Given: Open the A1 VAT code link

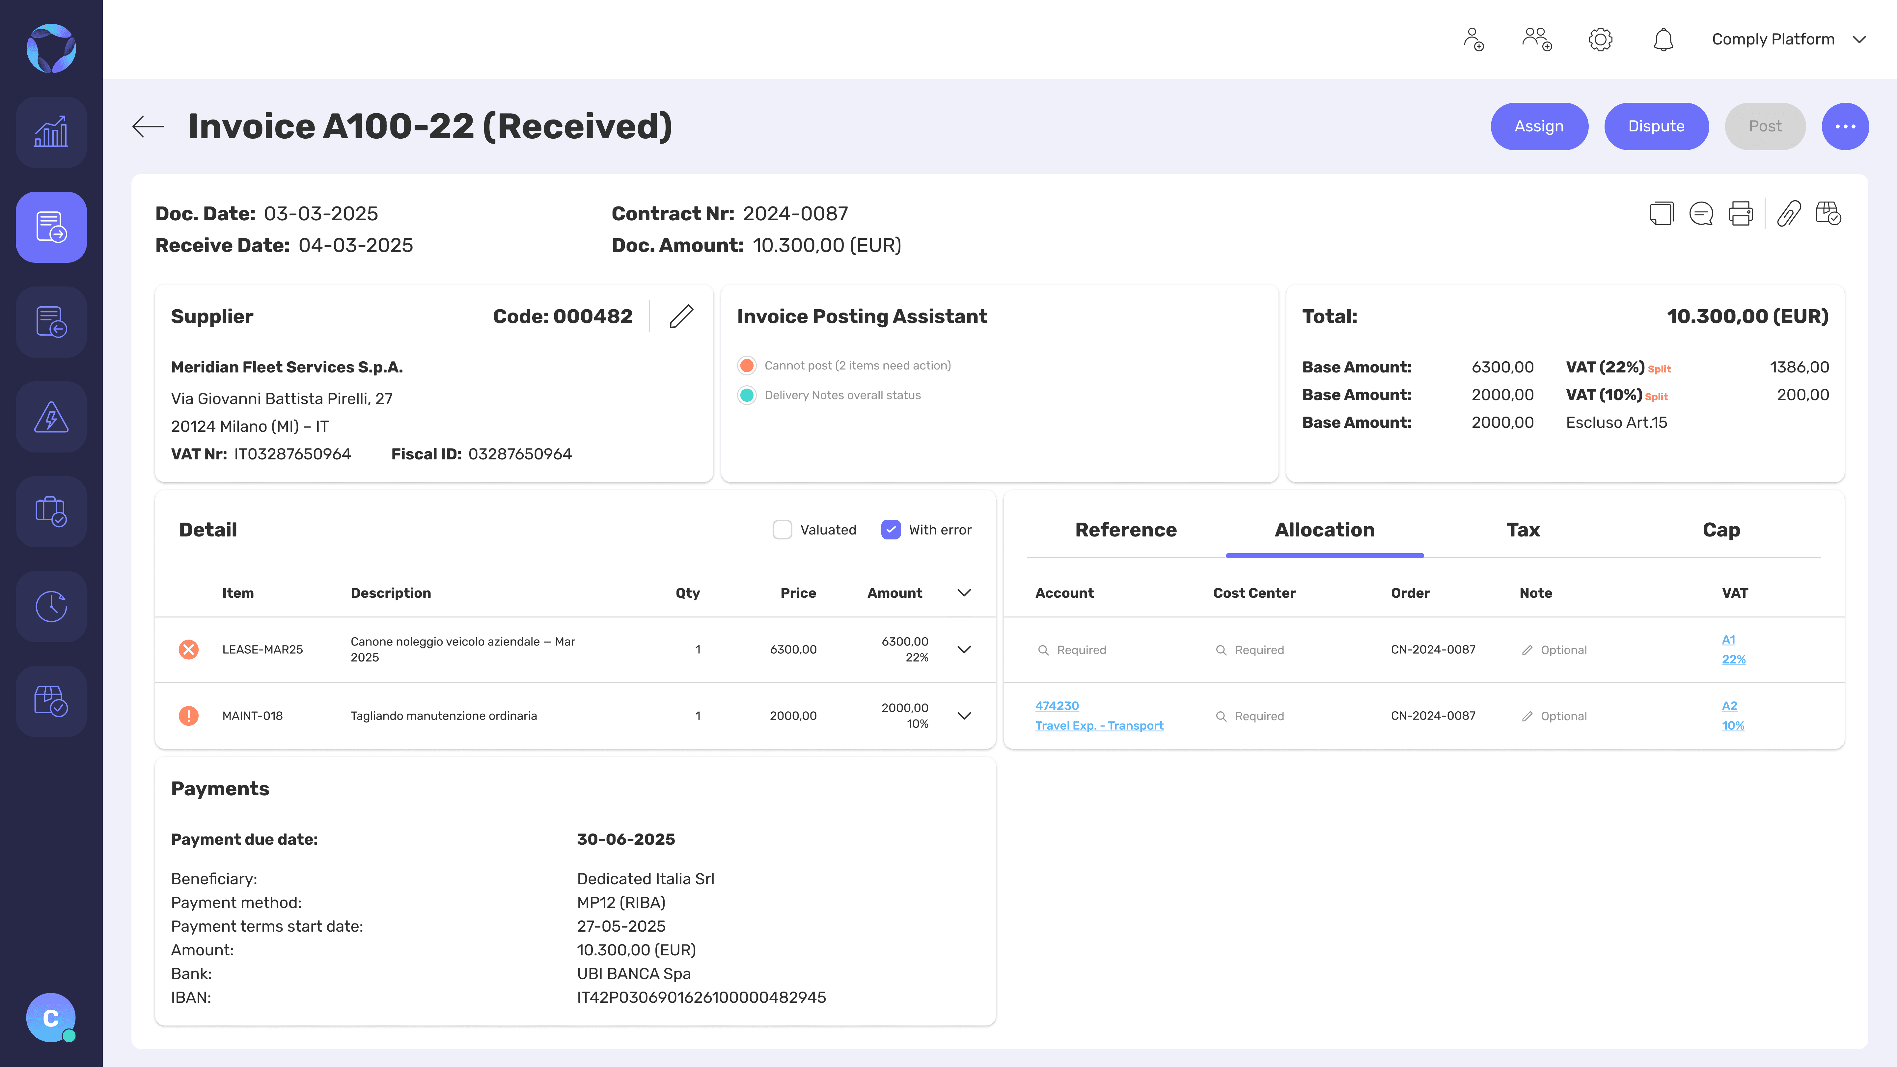Looking at the screenshot, I should pos(1728,640).
